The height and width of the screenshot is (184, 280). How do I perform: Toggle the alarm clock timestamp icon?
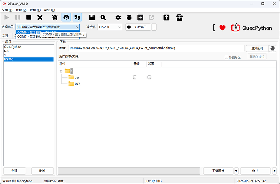[55, 17]
